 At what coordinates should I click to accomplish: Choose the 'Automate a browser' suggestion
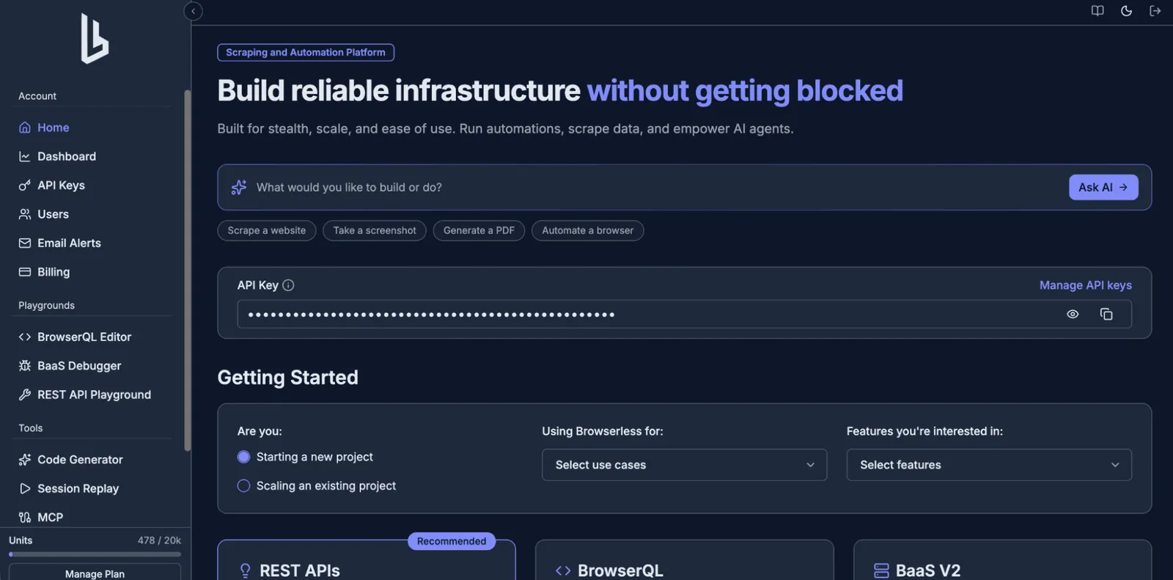[x=588, y=231]
